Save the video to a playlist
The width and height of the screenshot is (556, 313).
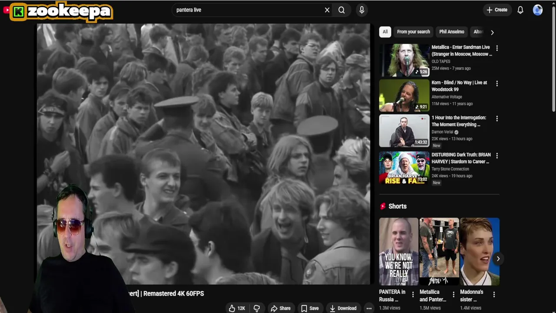(310, 308)
